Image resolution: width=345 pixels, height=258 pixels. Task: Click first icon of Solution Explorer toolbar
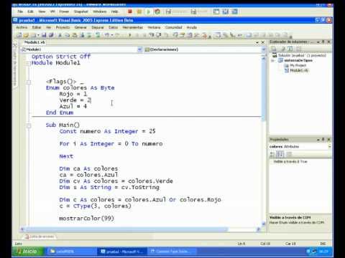(273, 49)
